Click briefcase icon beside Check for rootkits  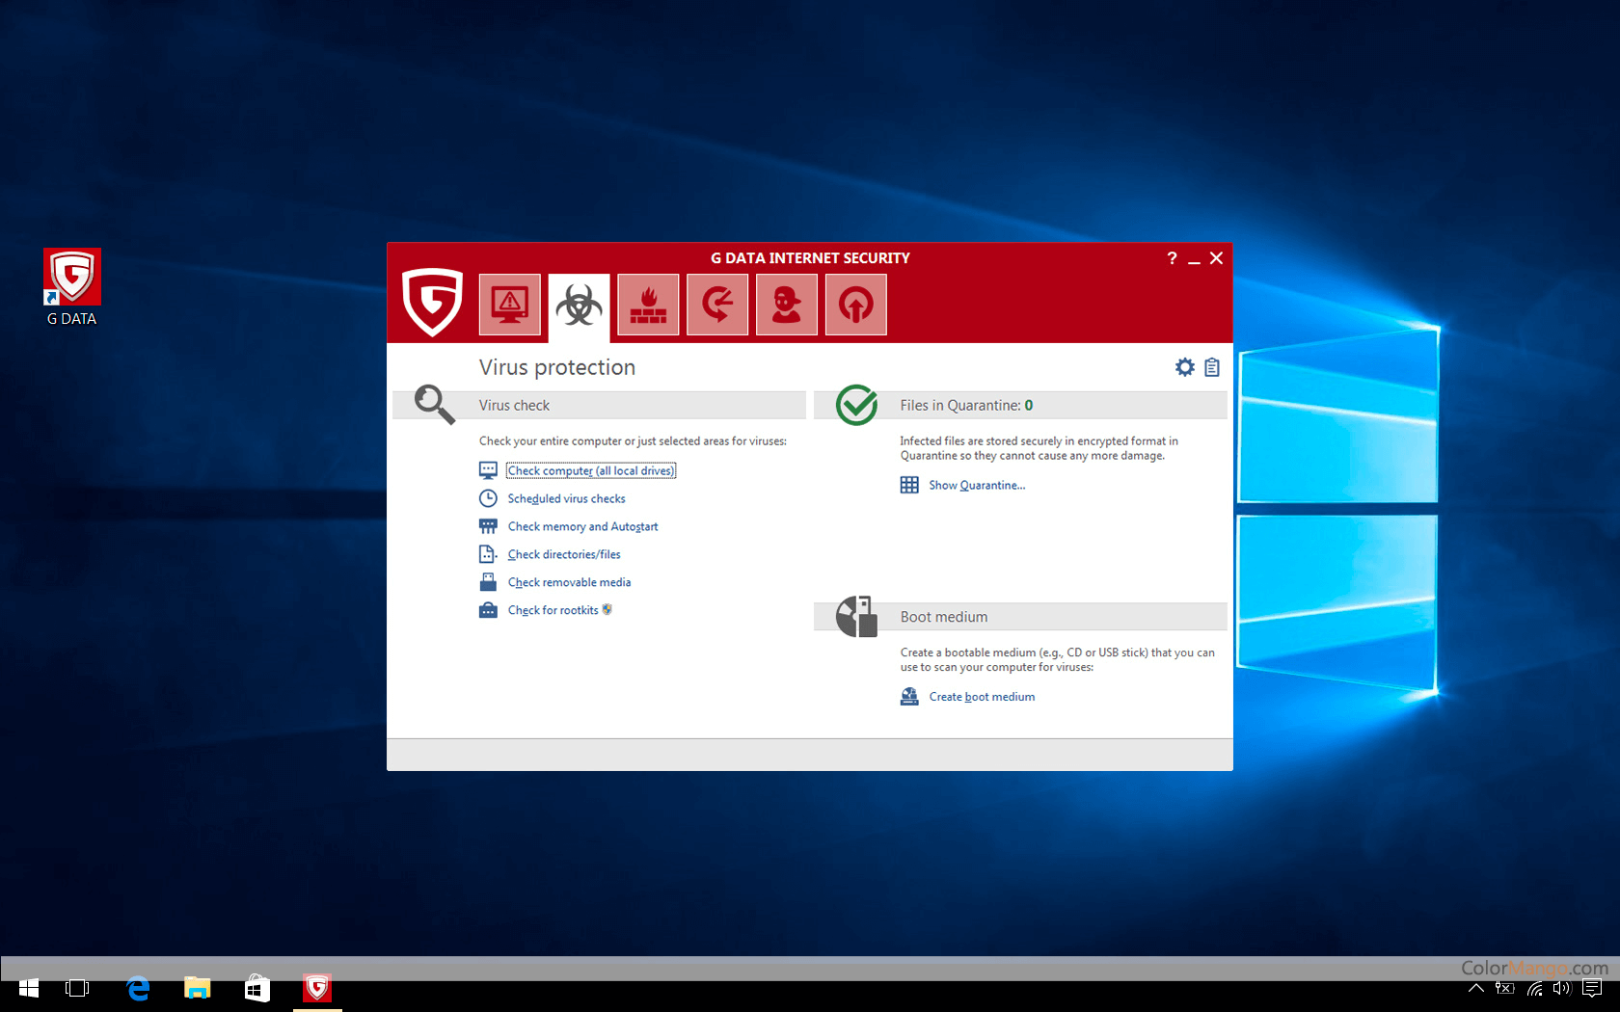[488, 610]
